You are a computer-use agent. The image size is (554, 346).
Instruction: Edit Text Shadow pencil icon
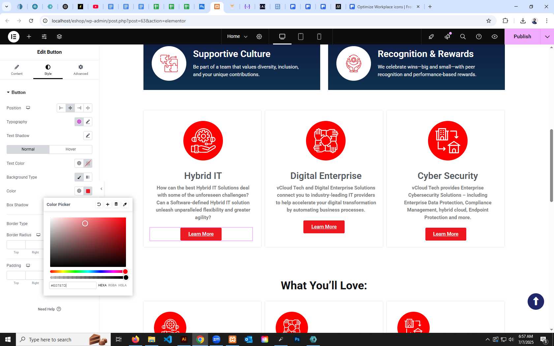[x=88, y=135]
